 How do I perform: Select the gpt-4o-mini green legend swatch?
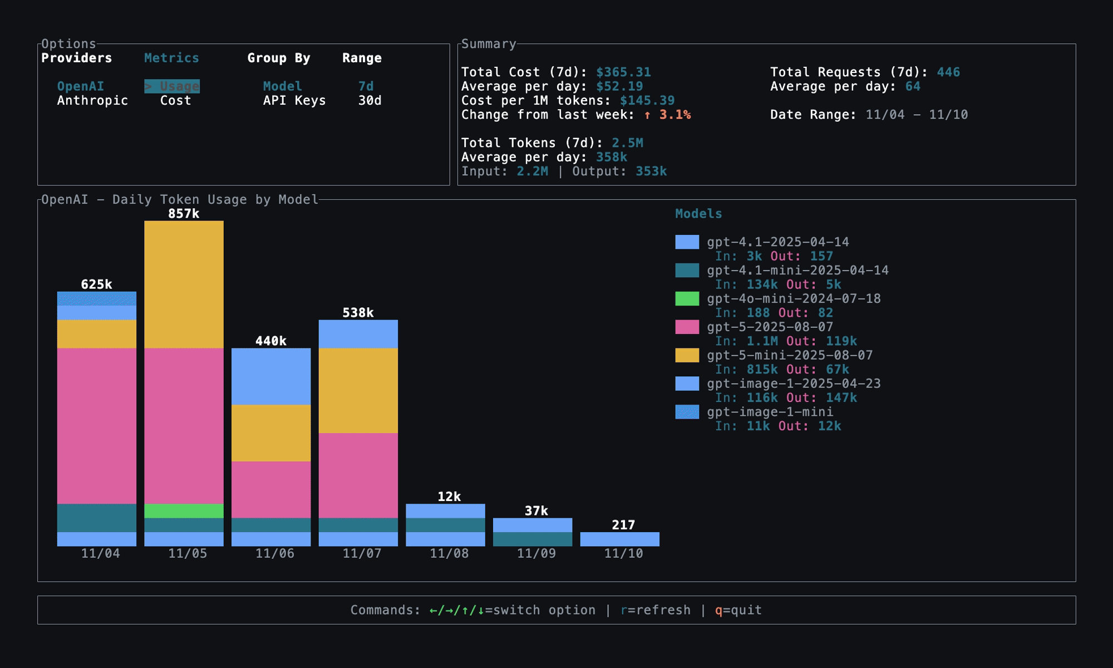(x=687, y=299)
